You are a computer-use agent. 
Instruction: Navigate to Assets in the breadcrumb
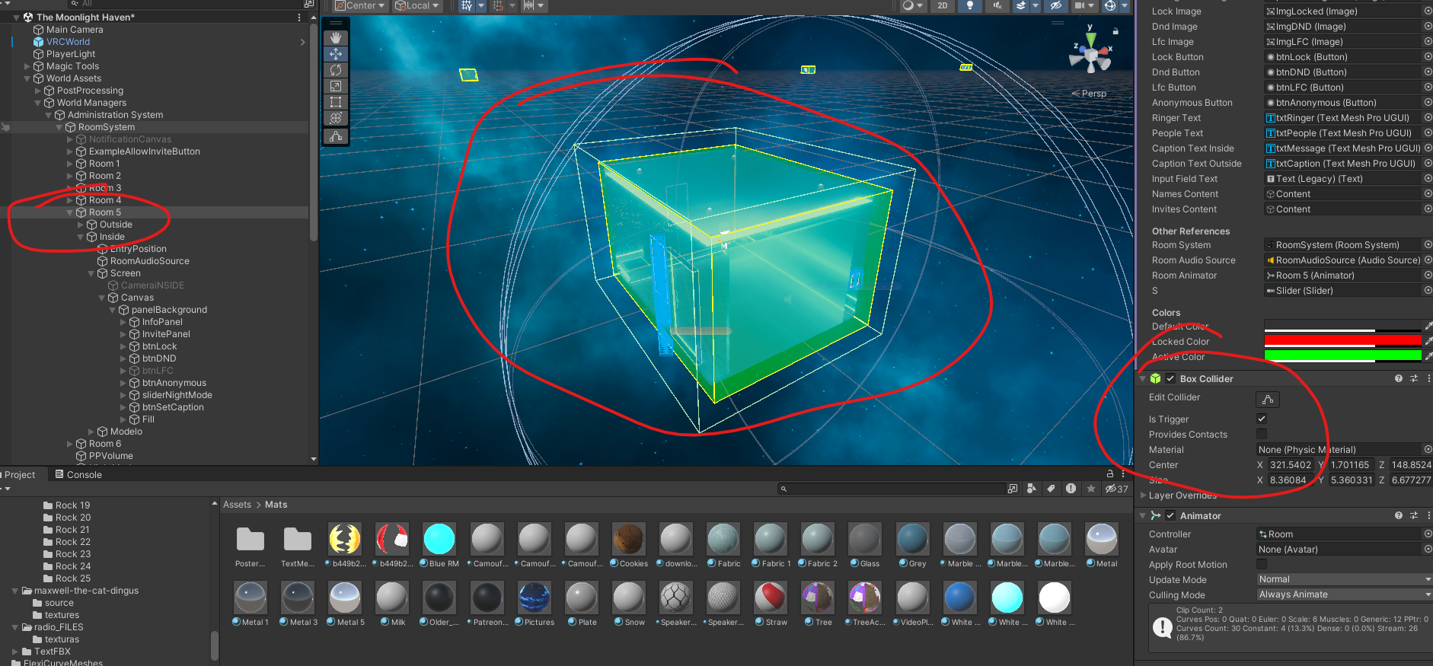(237, 505)
